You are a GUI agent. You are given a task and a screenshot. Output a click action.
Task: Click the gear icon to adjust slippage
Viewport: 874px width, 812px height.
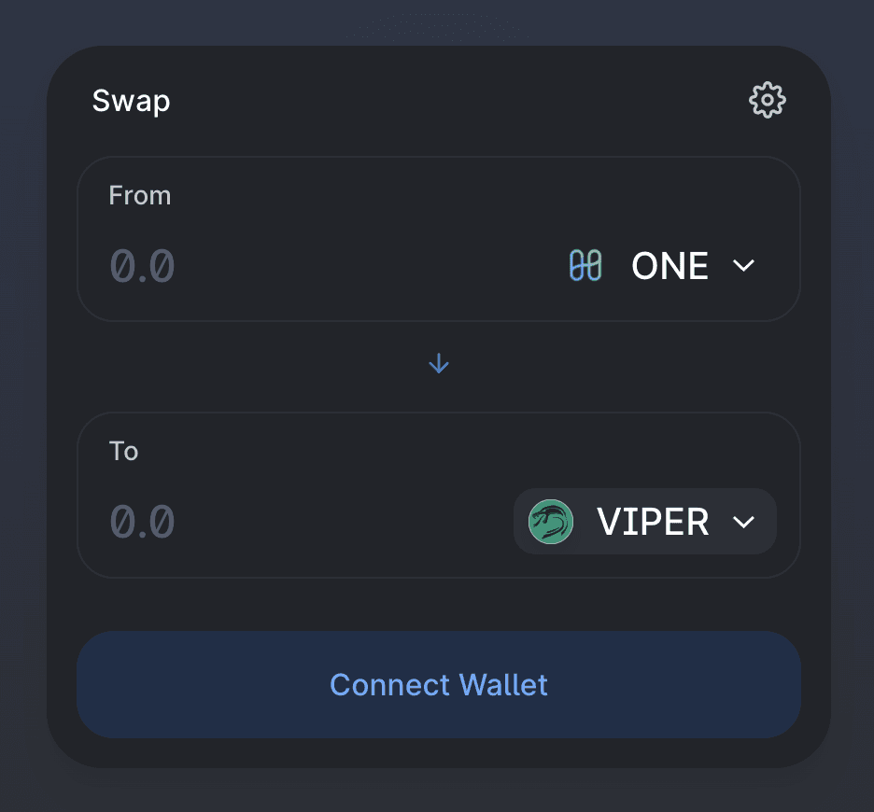click(x=767, y=100)
